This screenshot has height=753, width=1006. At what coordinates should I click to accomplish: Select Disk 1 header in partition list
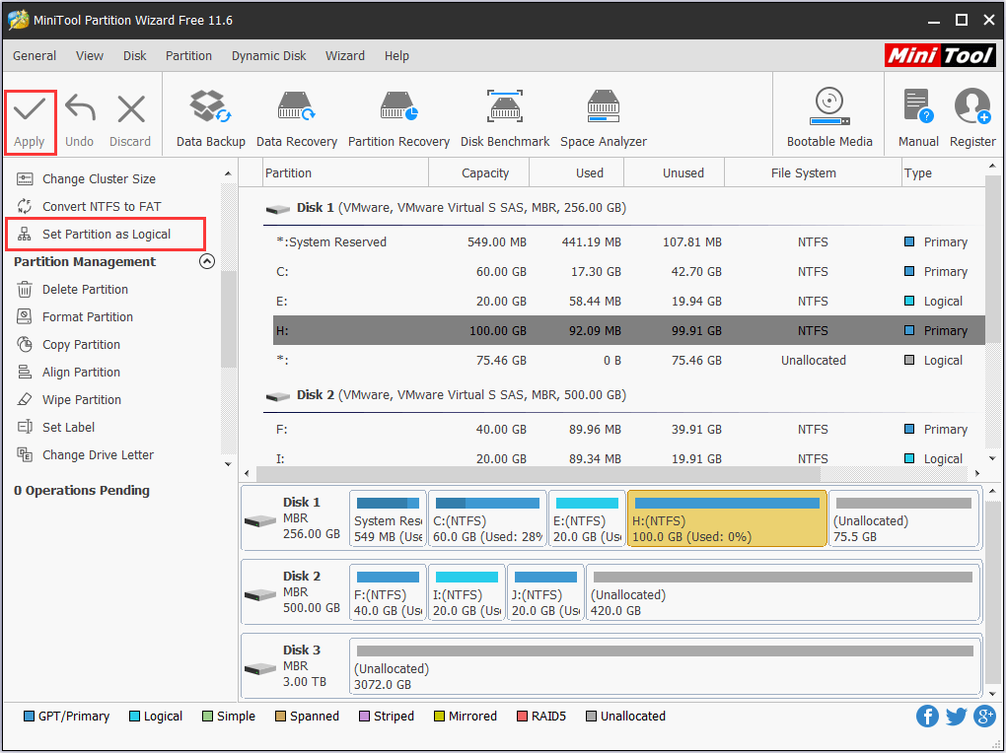[446, 208]
